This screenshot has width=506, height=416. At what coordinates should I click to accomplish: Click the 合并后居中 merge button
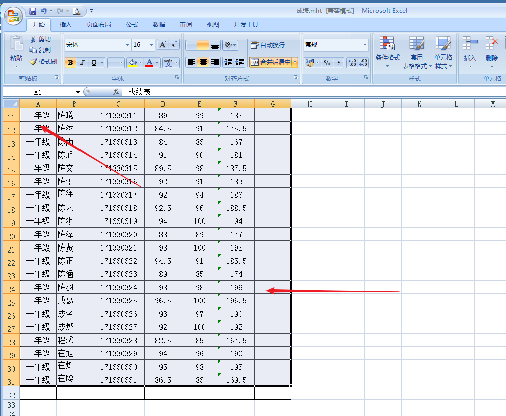(x=271, y=62)
